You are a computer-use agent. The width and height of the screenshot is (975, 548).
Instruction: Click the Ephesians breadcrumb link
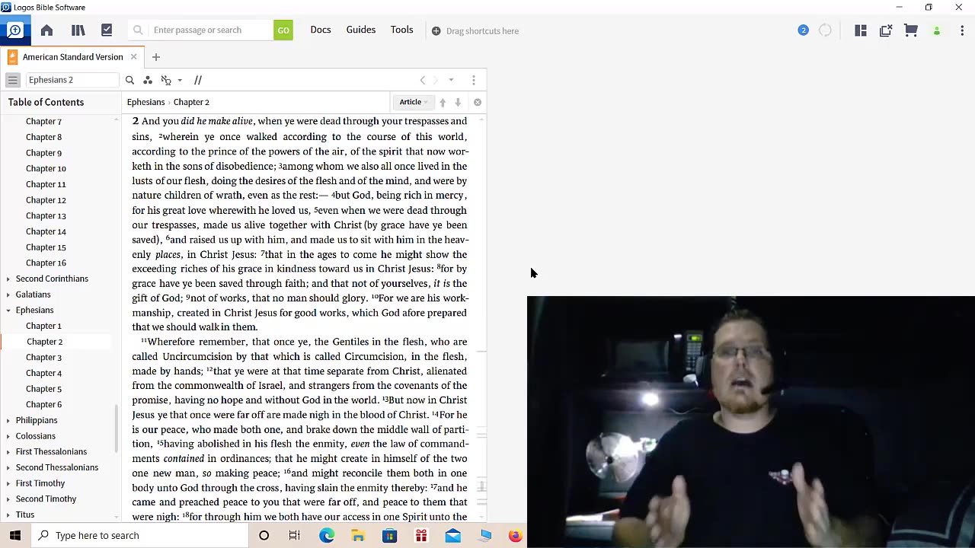pyautogui.click(x=145, y=102)
